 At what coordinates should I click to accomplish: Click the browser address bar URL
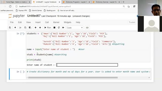[x=45, y=6]
